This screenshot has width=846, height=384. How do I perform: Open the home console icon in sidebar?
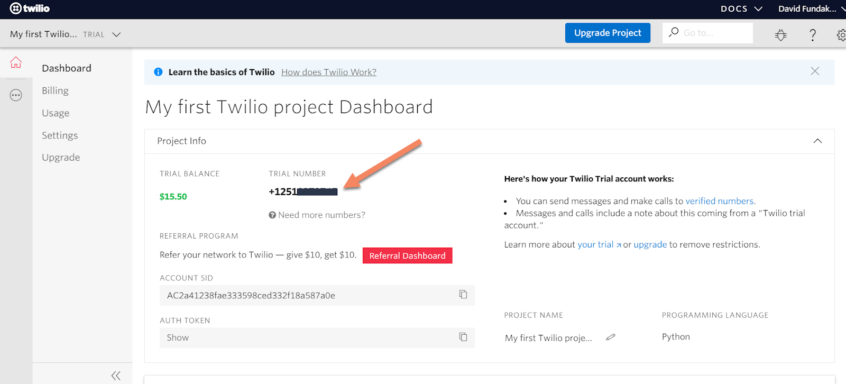pyautogui.click(x=16, y=62)
